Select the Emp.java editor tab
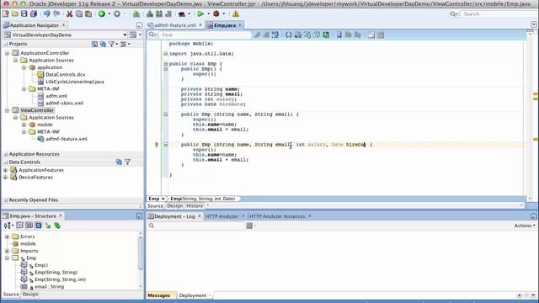This screenshot has width=539, height=303. [x=224, y=25]
